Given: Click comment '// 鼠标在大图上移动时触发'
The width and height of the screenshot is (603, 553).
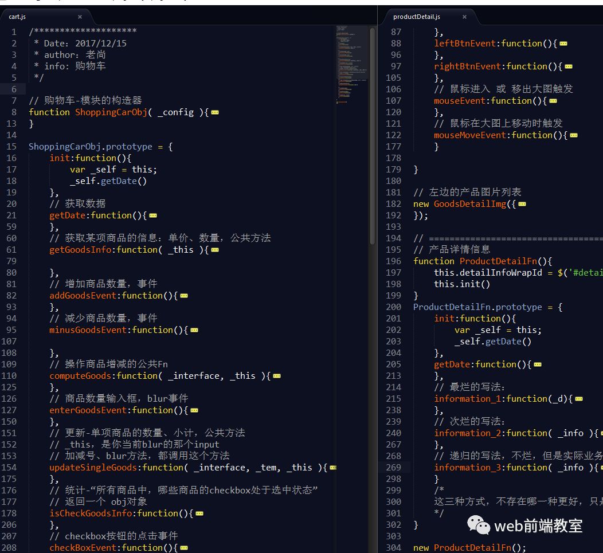Looking at the screenshot, I should click(x=498, y=123).
